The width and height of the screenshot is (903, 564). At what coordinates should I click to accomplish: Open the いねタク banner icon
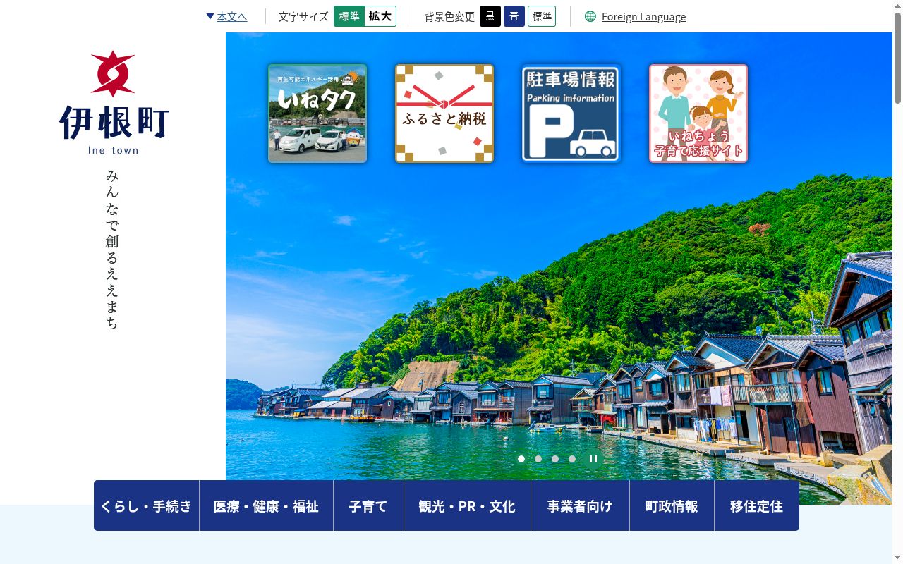pos(317,114)
